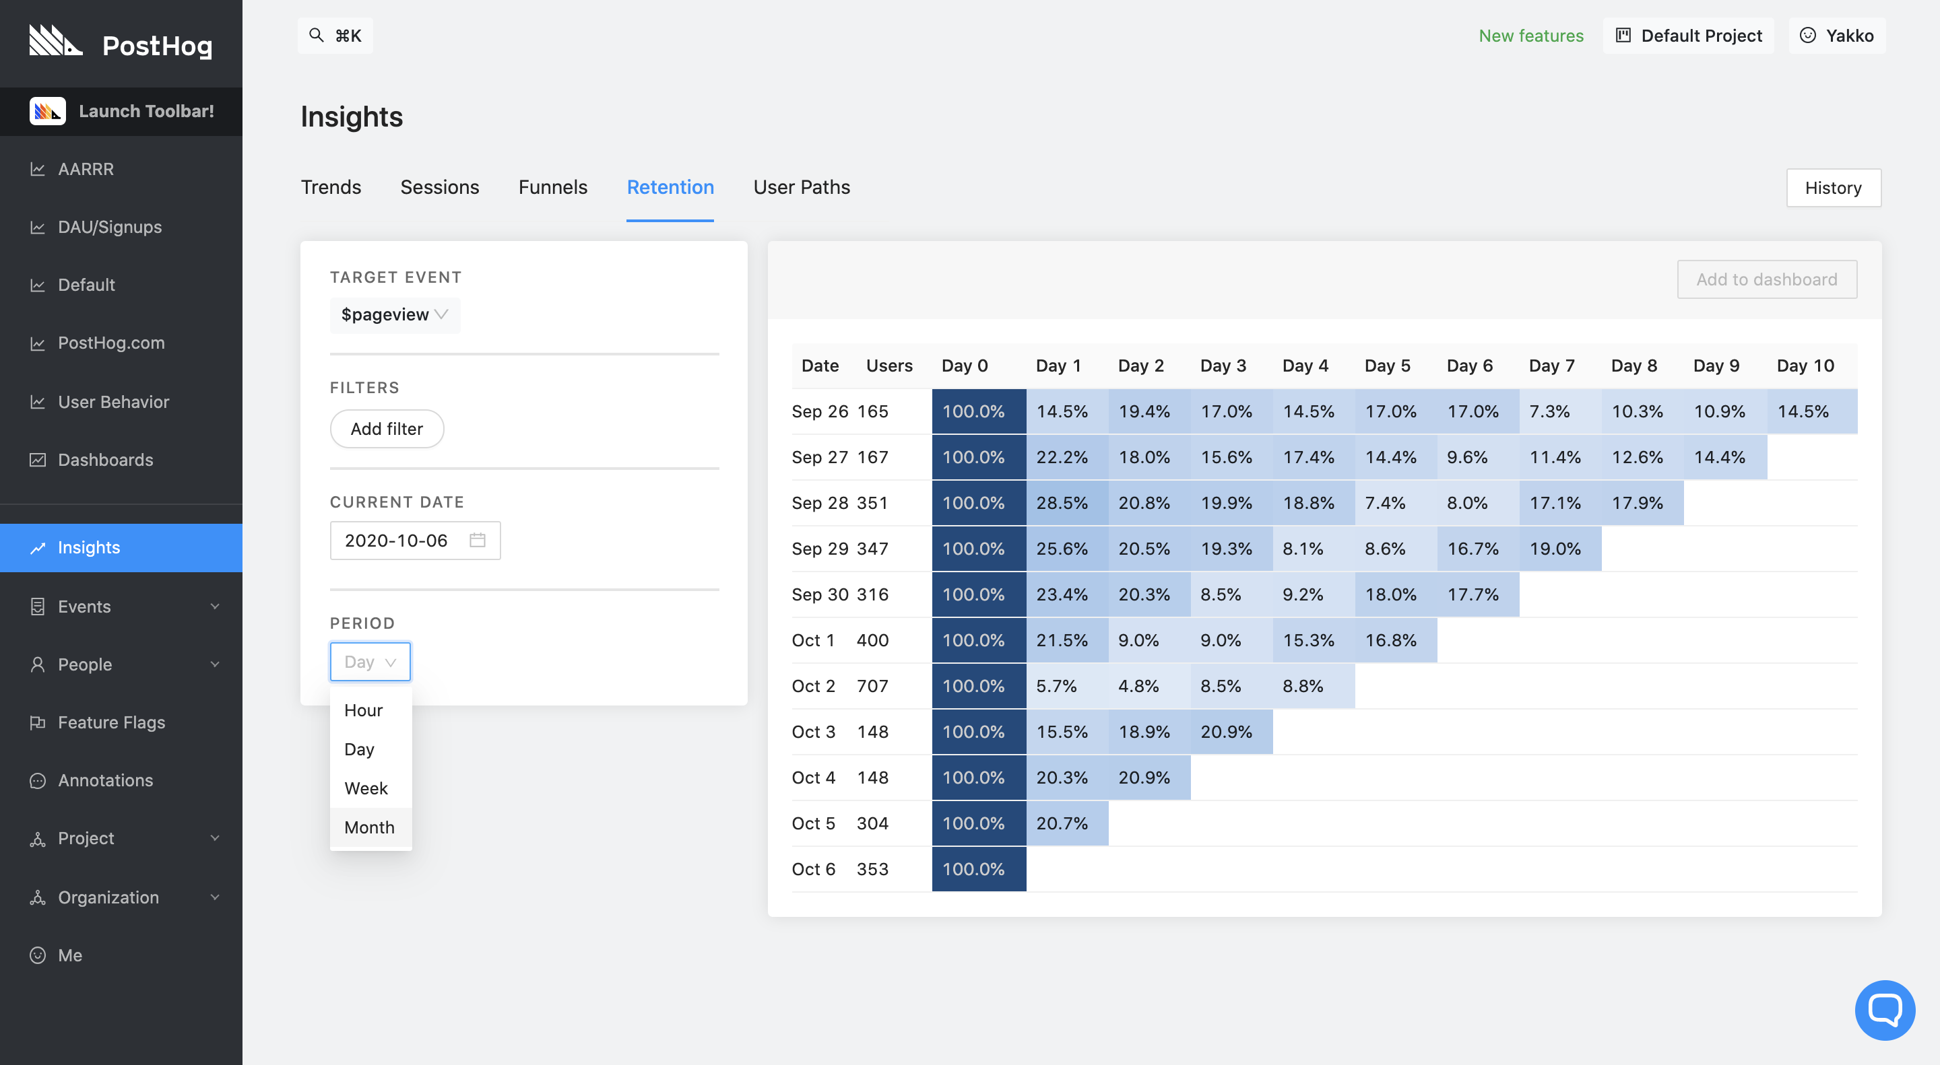
Task: Open the User Behavior dashboard
Action: click(114, 401)
